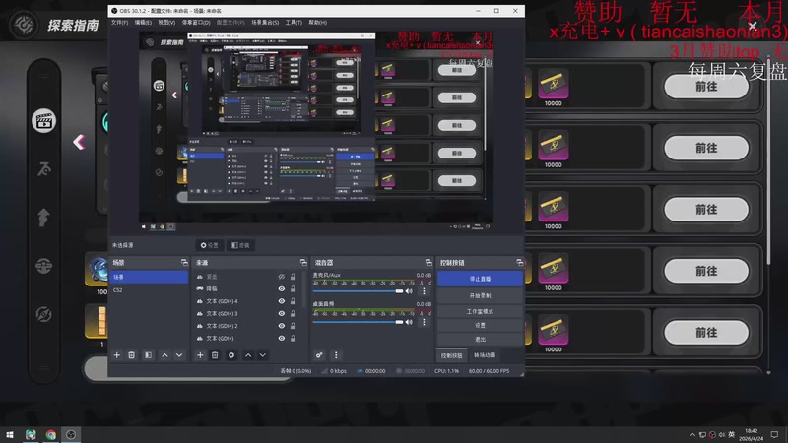Hide the 文本 (GDI+) 3 source
This screenshot has width=788, height=443.
(282, 313)
